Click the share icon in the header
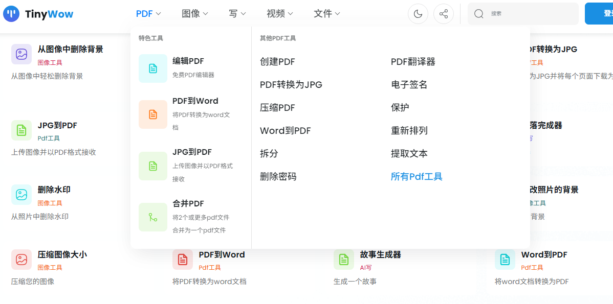Viewport: 613px width, 304px height. coord(444,14)
